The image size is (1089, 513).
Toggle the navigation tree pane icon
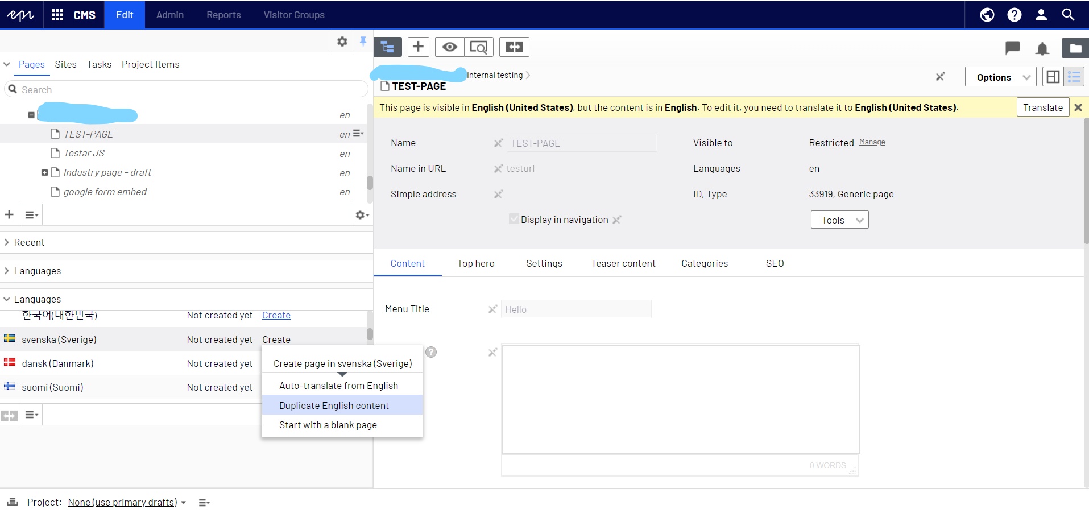(388, 47)
